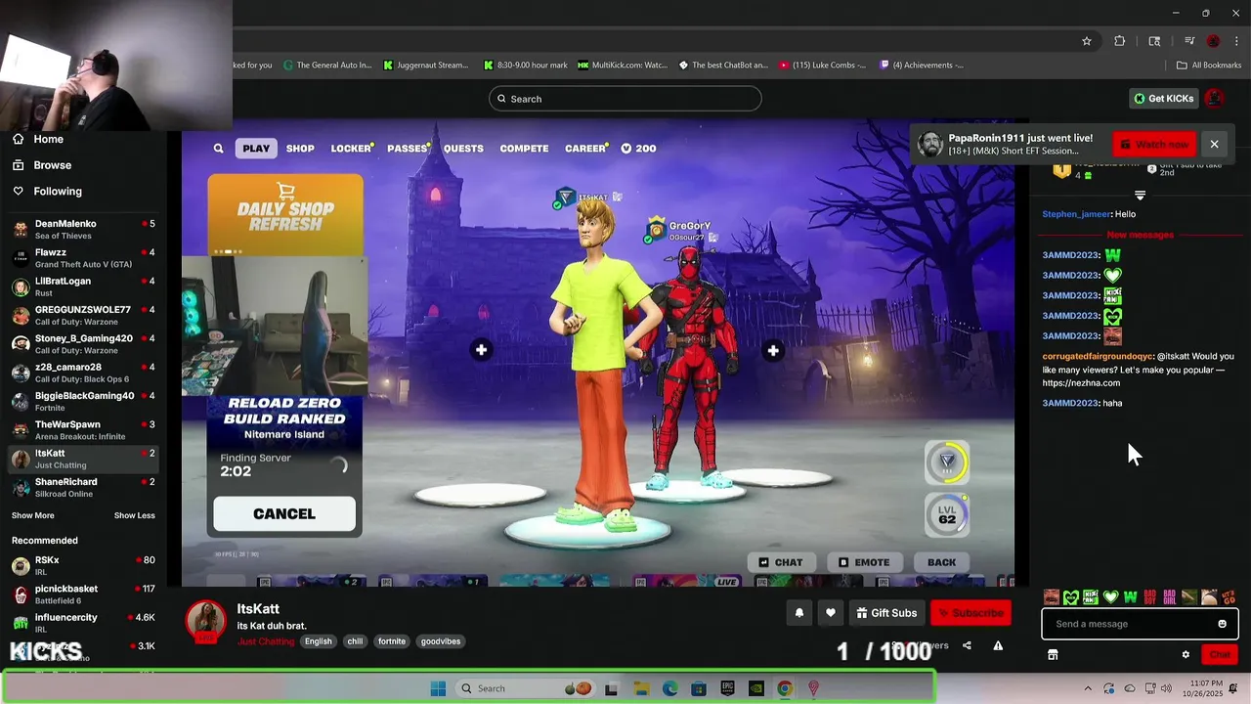Collapse pinned chat banner with down arrow
This screenshot has width=1251, height=704.
[1140, 196]
